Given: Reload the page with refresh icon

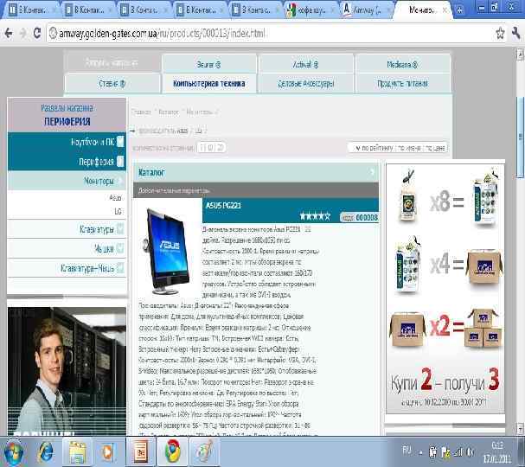Looking at the screenshot, I should (x=37, y=33).
